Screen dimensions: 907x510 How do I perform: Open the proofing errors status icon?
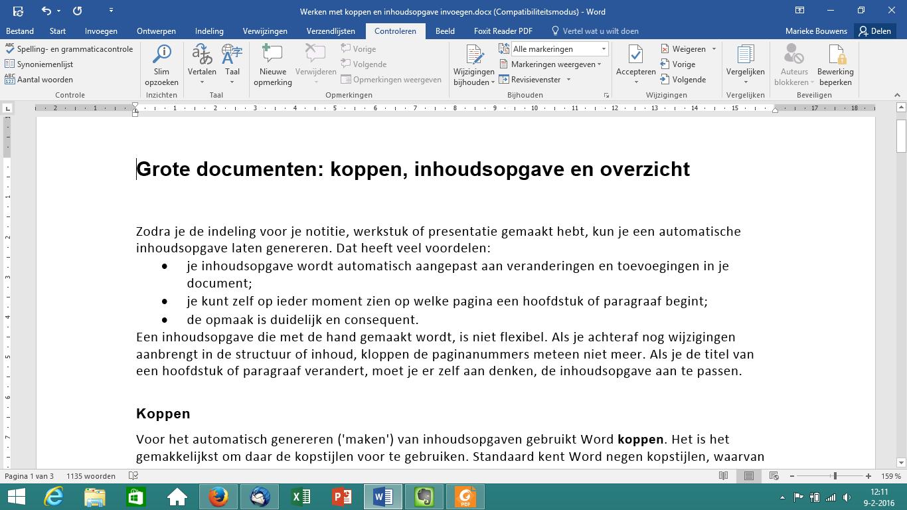(x=133, y=476)
